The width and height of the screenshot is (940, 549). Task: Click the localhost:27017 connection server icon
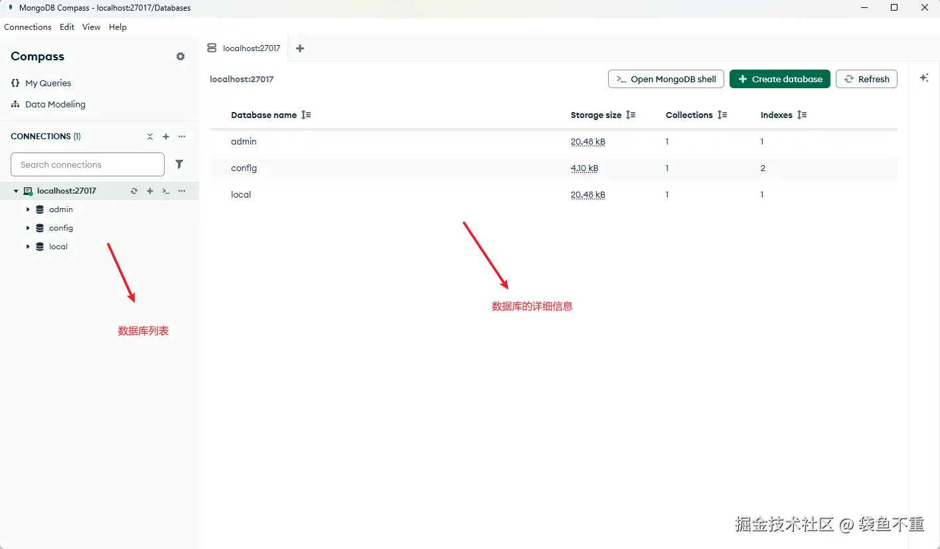pos(28,191)
